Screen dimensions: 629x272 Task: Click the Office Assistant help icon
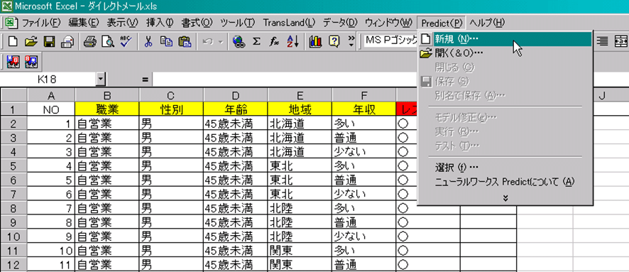(334, 42)
